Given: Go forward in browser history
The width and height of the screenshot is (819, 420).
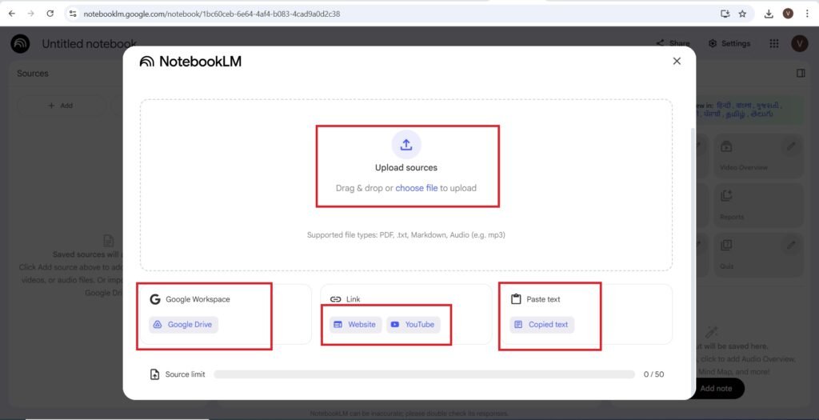Looking at the screenshot, I should pyautogui.click(x=31, y=14).
